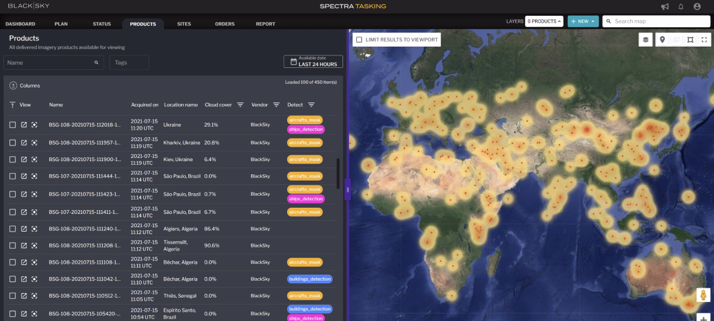The image size is (714, 321).
Task: Click the purple panel splitter handle
Action: tap(348, 189)
